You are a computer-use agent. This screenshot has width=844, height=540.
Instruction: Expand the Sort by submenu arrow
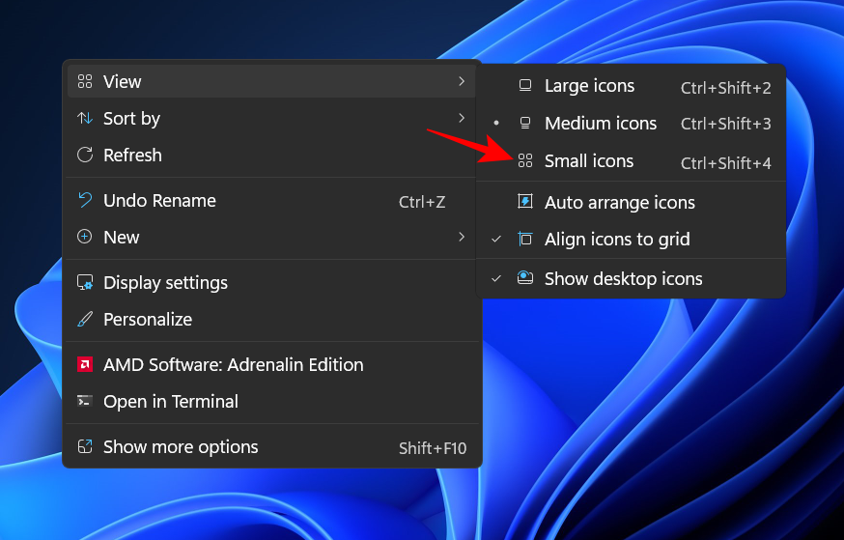[x=462, y=119]
